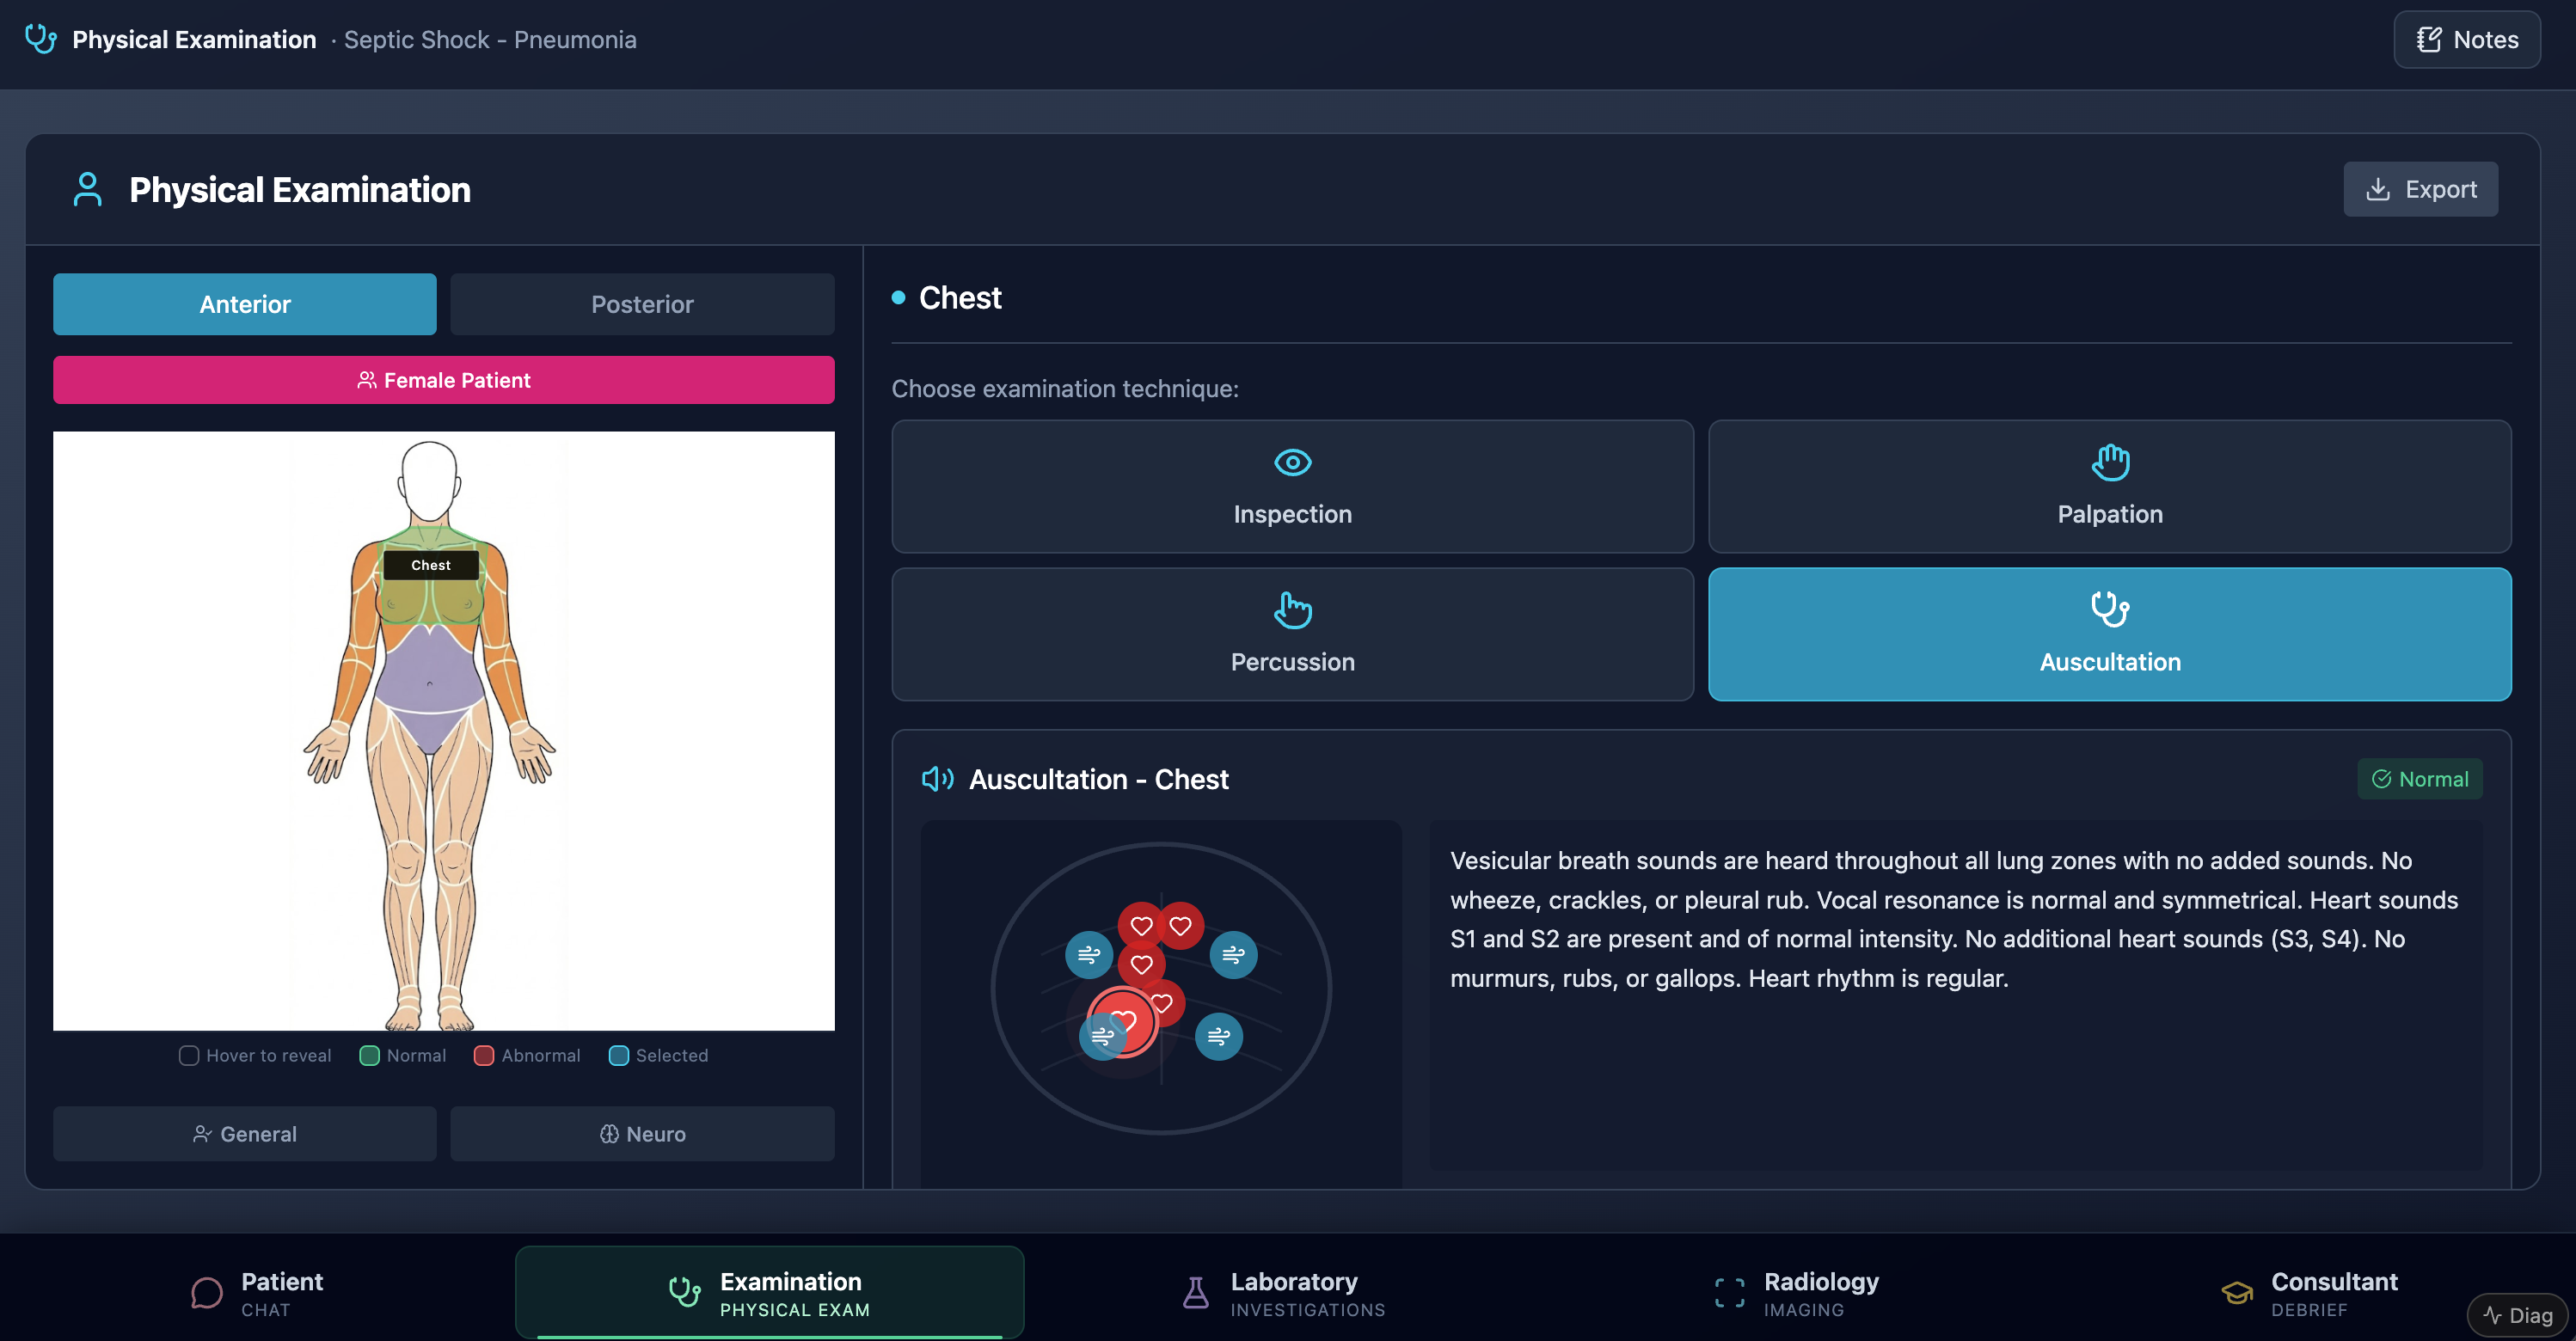Image resolution: width=2576 pixels, height=1341 pixels.
Task: Click the blue Selected legend swatch
Action: click(619, 1055)
